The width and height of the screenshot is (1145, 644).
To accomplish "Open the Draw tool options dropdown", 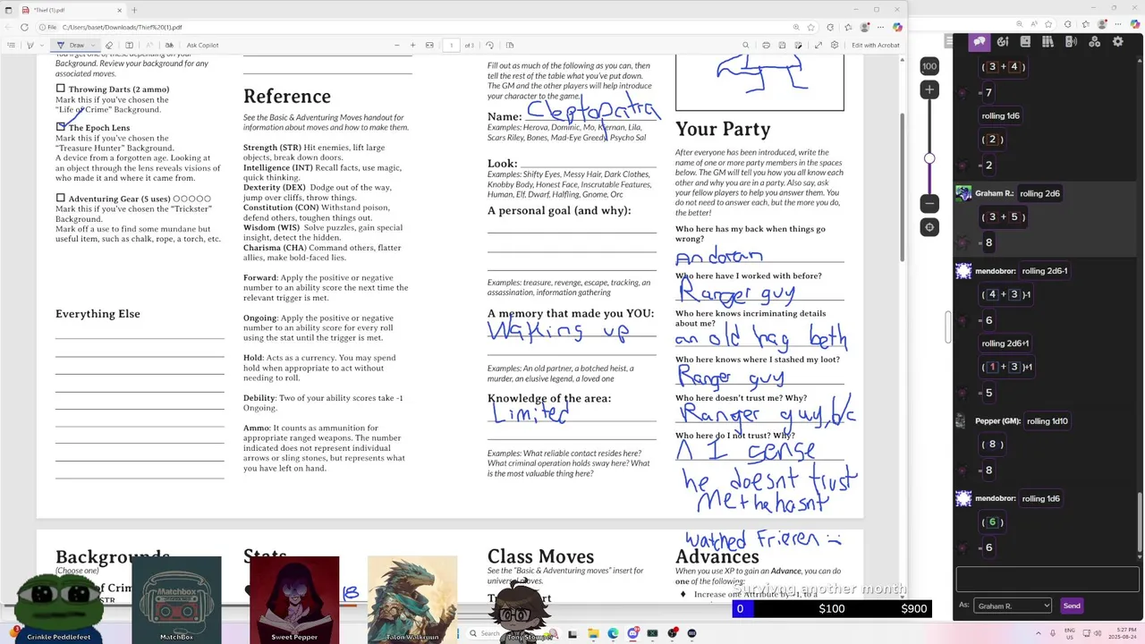I will (x=94, y=45).
